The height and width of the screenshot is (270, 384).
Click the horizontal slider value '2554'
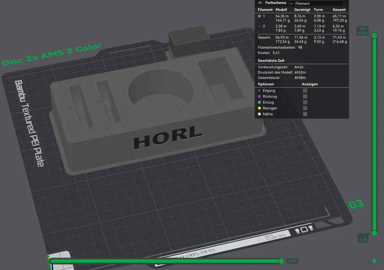pyautogui.click(x=292, y=261)
